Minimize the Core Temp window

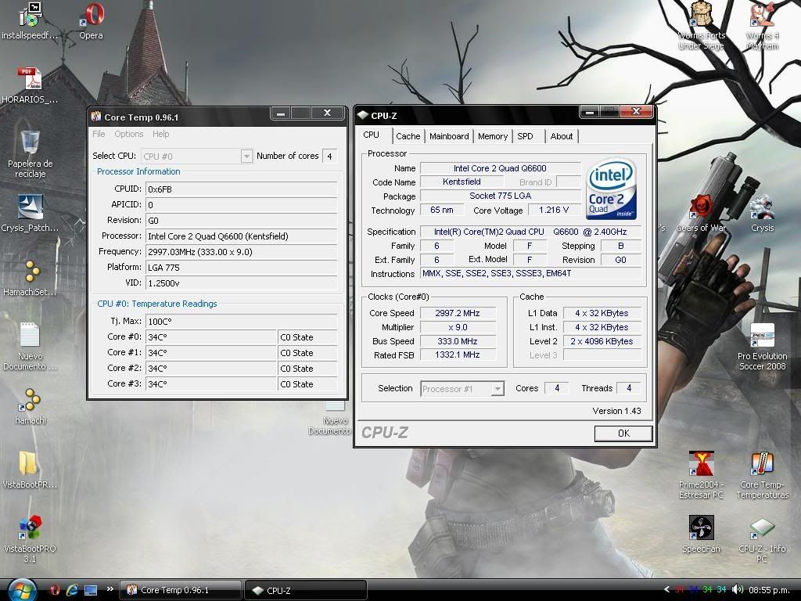(281, 113)
